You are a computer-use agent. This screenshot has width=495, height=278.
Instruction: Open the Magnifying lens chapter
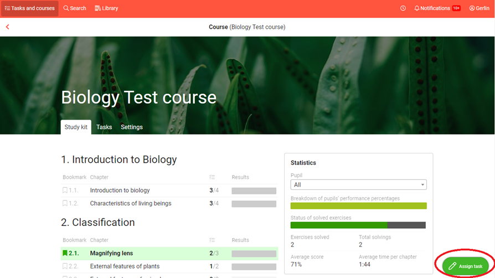point(111,253)
